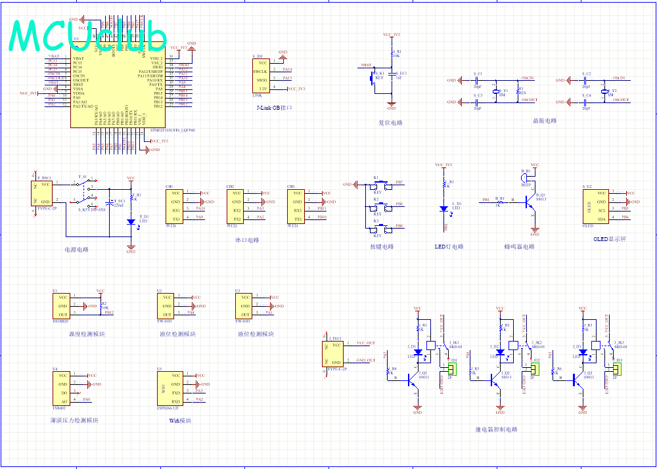
Task: Click the 'OLED显示屏' section label
Action: coord(610,239)
